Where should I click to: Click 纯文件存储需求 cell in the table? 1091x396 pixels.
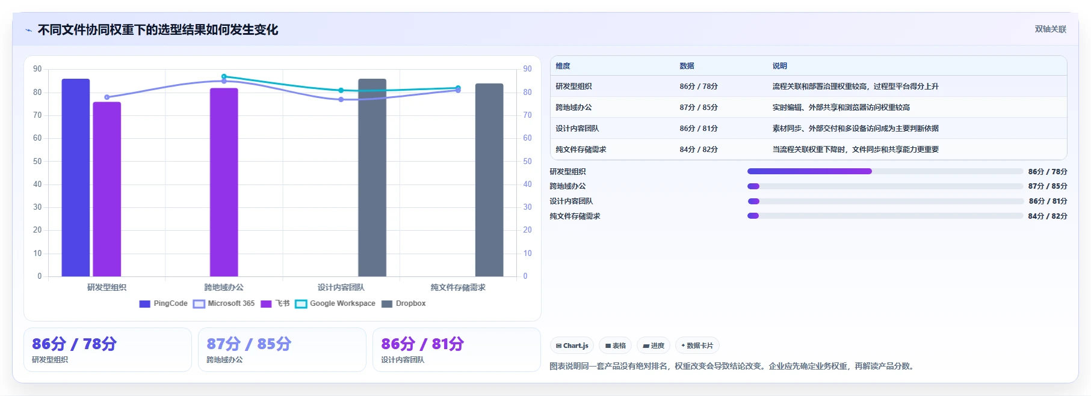581,150
